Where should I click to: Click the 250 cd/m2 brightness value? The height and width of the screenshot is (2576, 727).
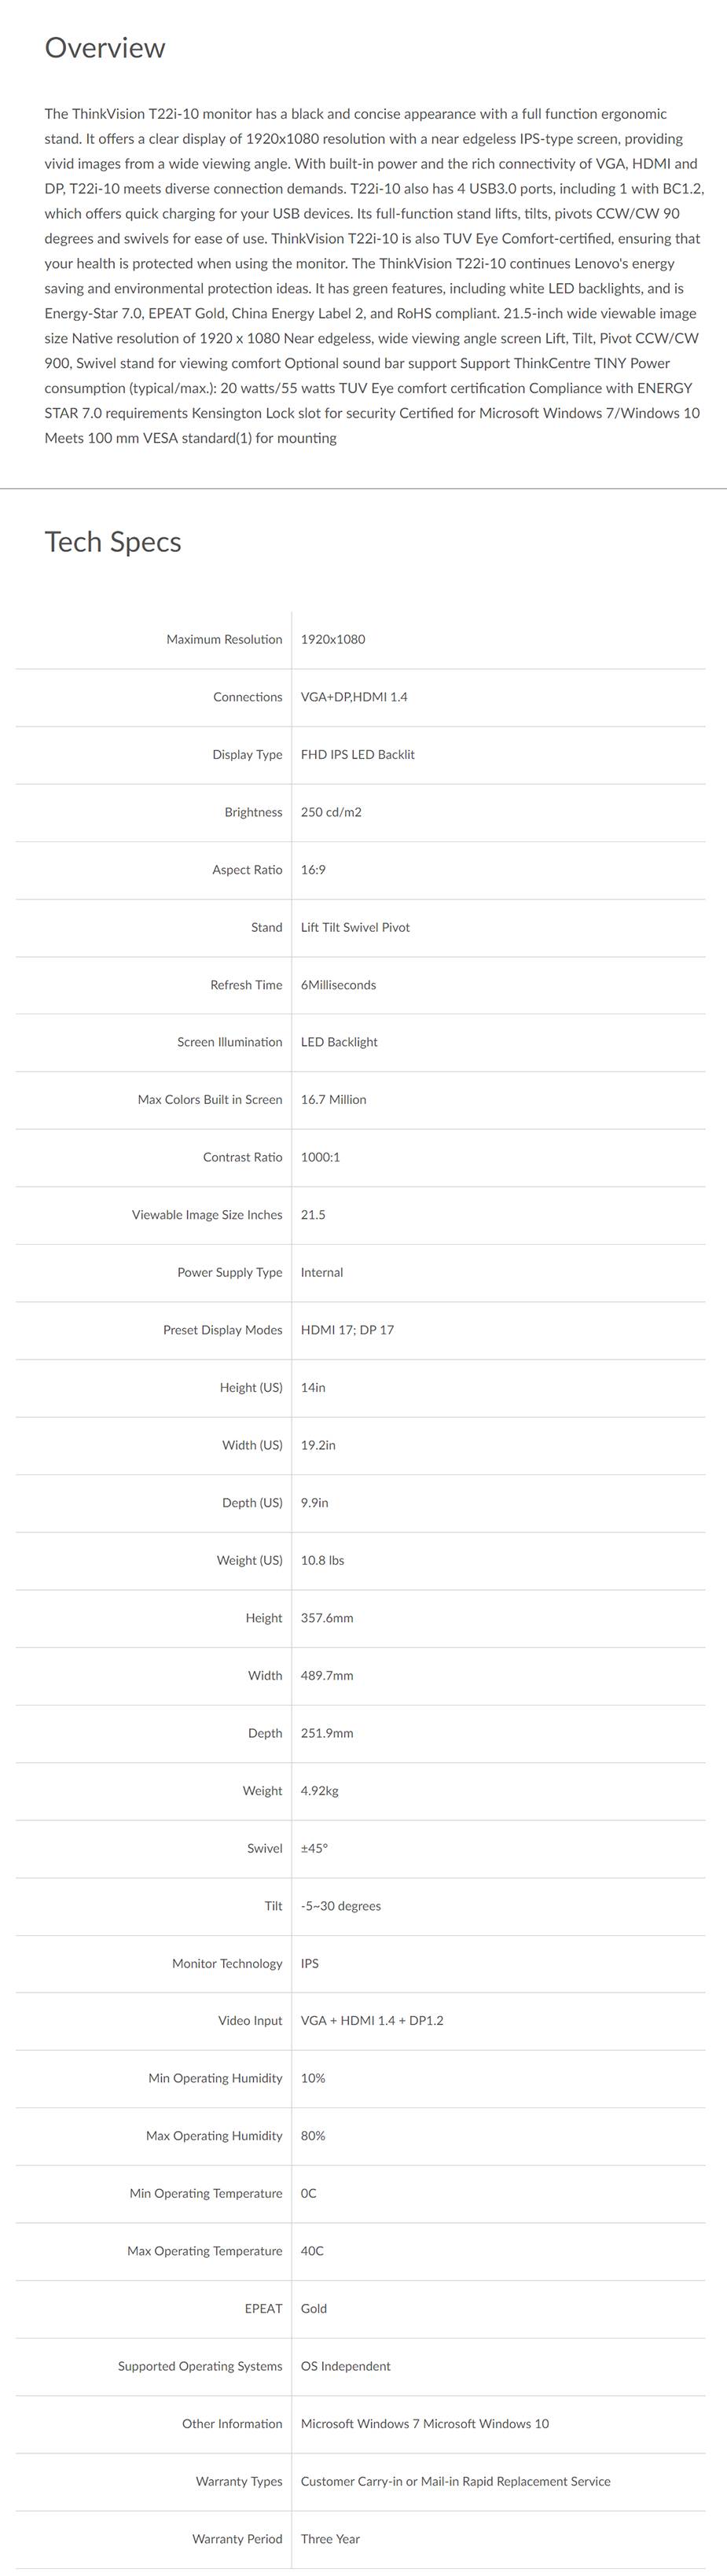(331, 812)
